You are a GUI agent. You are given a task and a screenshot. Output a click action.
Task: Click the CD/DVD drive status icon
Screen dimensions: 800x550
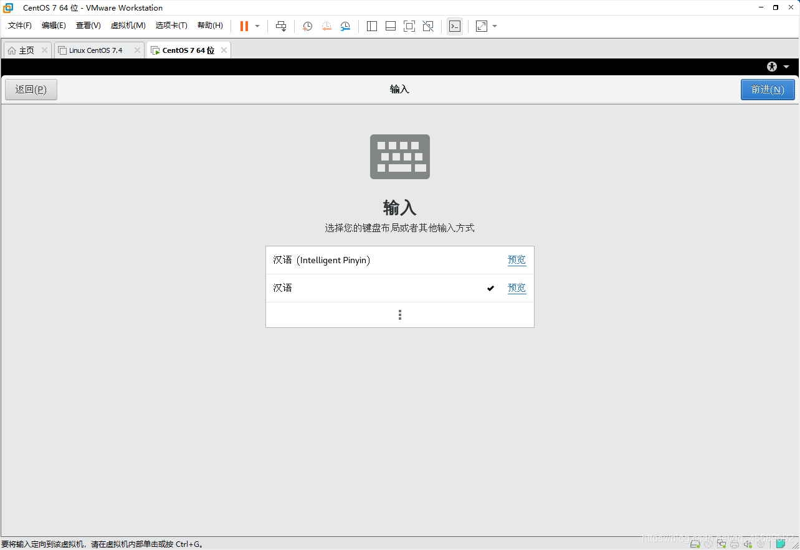click(708, 544)
